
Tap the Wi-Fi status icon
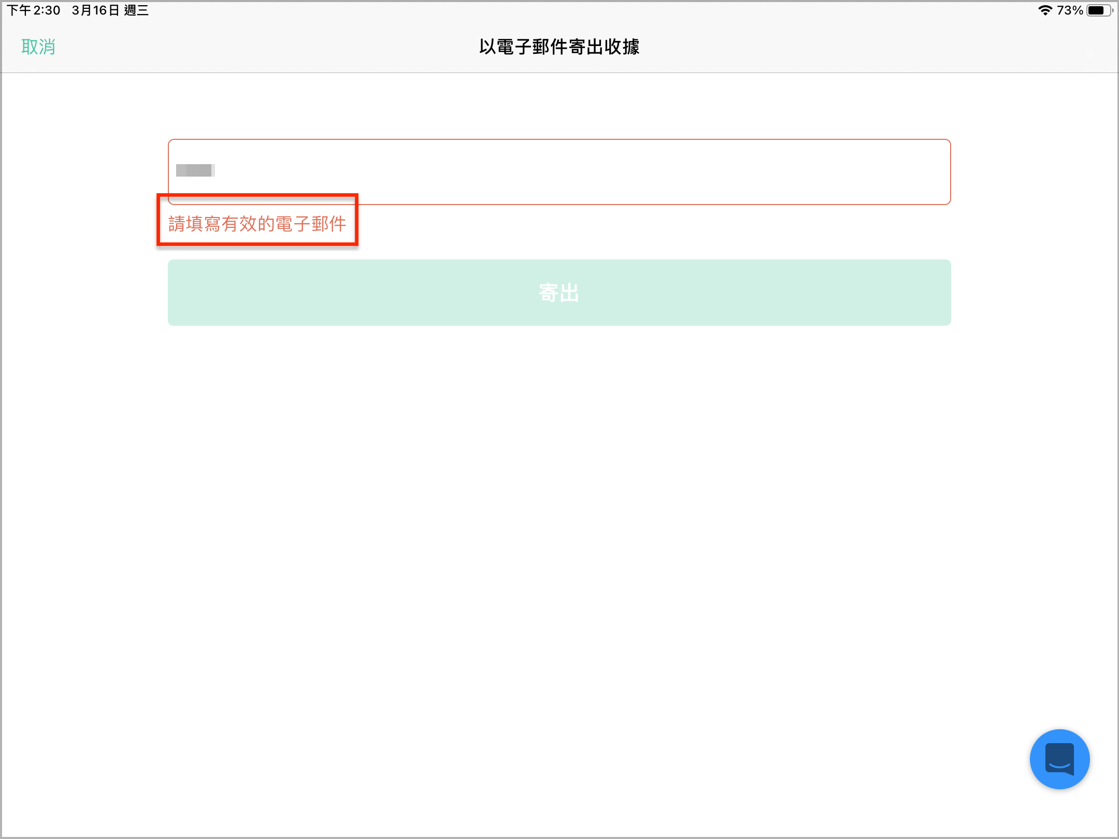1045,10
